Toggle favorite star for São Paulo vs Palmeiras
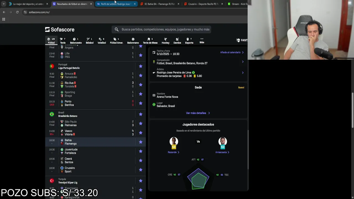 pos(140,123)
